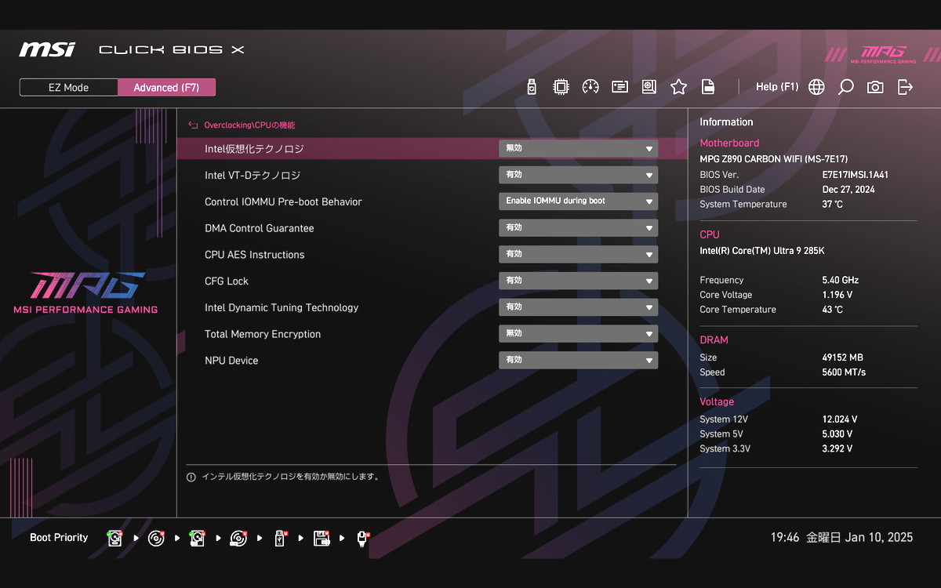
Task: Open the motherboard explorer icon
Action: 649,87
